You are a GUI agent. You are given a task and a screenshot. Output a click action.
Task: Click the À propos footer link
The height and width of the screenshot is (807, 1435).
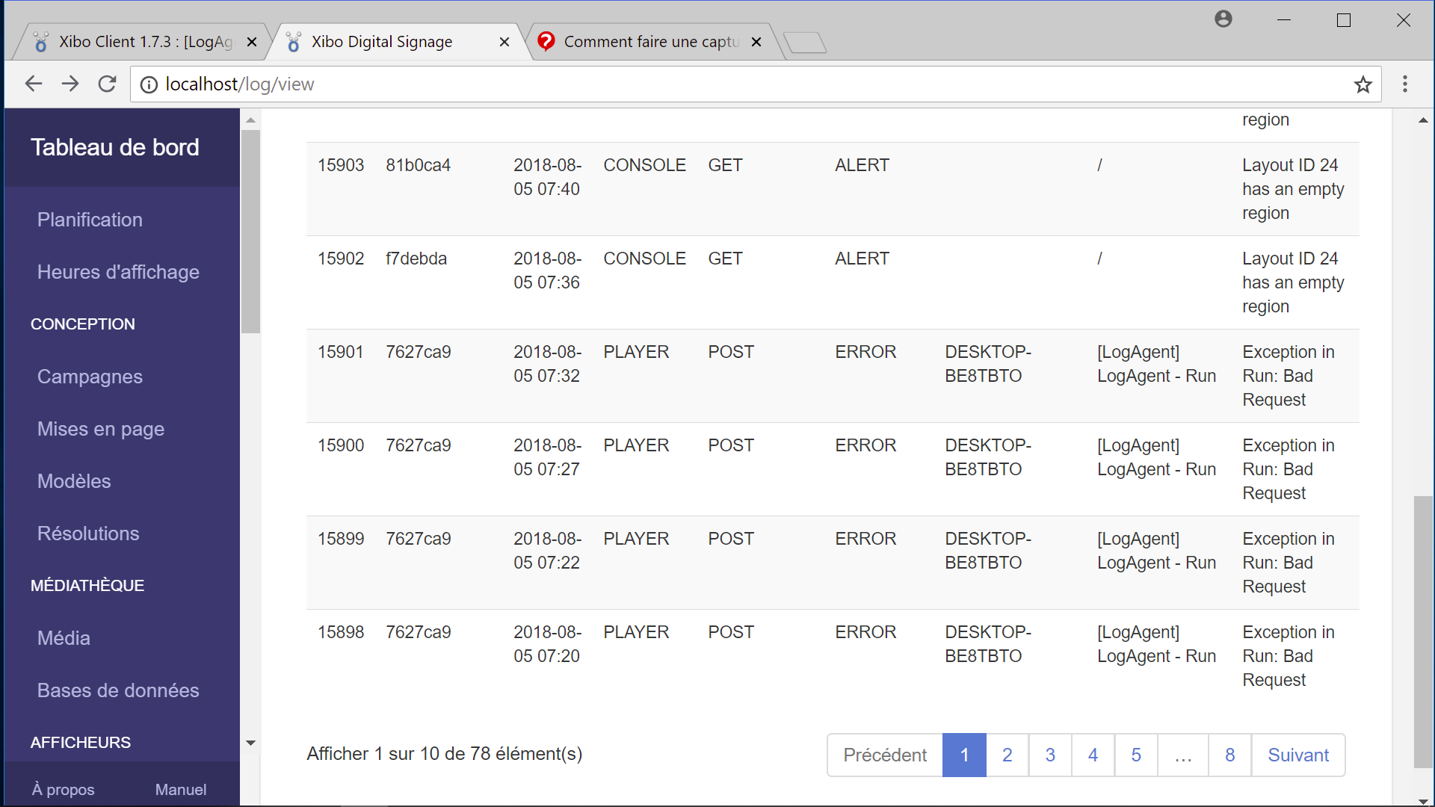pos(63,790)
